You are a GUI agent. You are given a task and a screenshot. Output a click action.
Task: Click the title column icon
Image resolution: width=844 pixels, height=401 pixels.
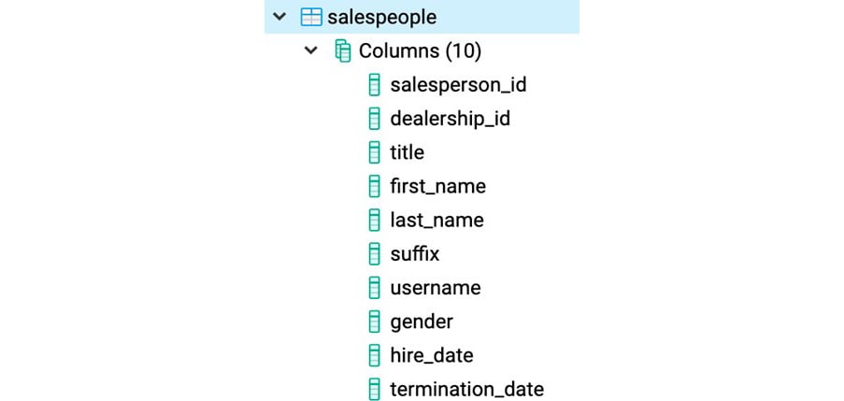[x=374, y=152]
